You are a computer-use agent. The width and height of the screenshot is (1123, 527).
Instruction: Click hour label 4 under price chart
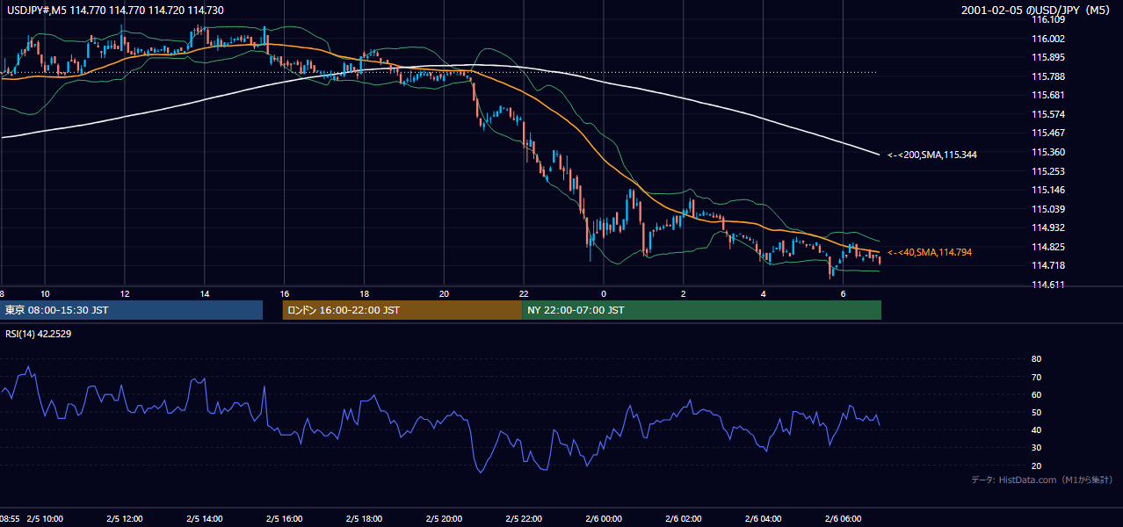point(764,293)
